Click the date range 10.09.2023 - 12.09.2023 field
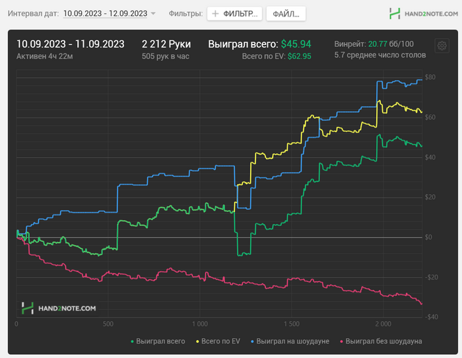This screenshot has width=462, height=358. (x=105, y=14)
